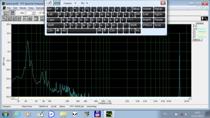Image resolution: width=210 pixels, height=118 pixels.
Task: Enable the Overlay 2 checkbox
Action: (x=196, y=31)
